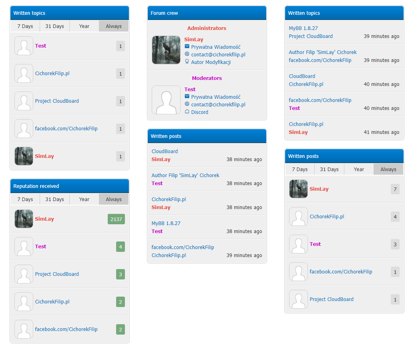Select 31 Days tab in Reputation received
The image size is (412, 347).
pos(54,199)
